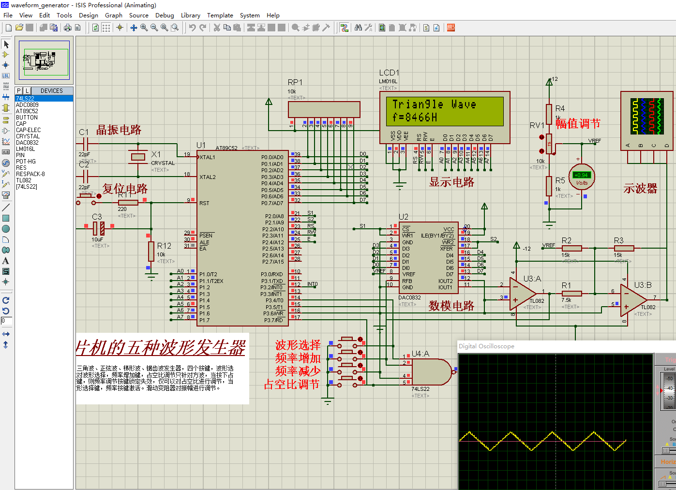The image size is (676, 490).
Task: Open the Template menu
Action: (x=220, y=15)
